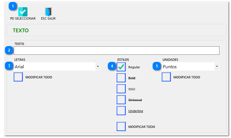Click the blue callout badge number 5
Viewport: 231px width, 138px height.
tap(157, 66)
